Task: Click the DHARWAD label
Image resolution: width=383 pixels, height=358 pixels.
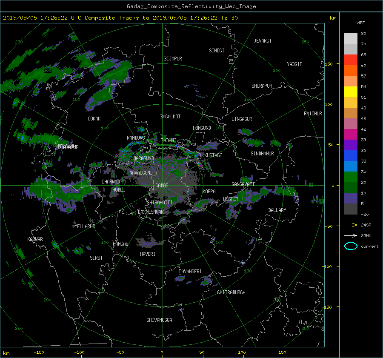Action: pos(111,182)
